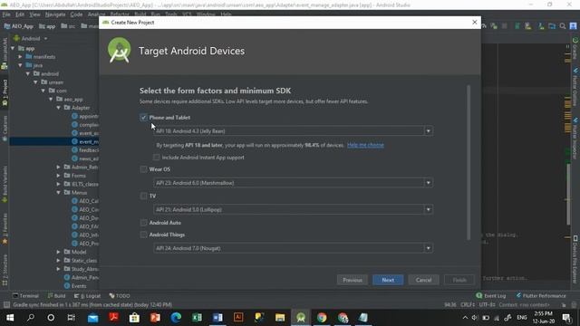
Task: Tick the Android Auto checkbox
Action: pos(143,223)
